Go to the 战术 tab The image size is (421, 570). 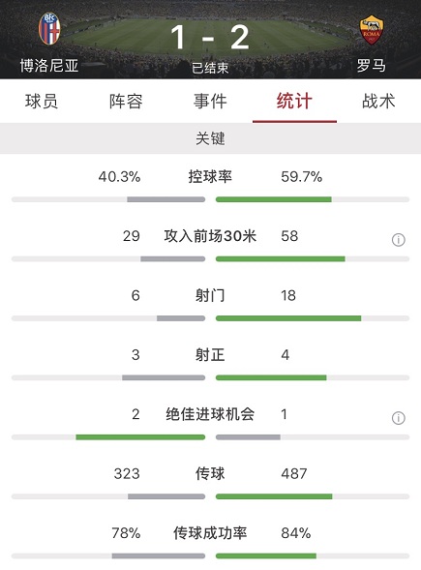click(378, 101)
